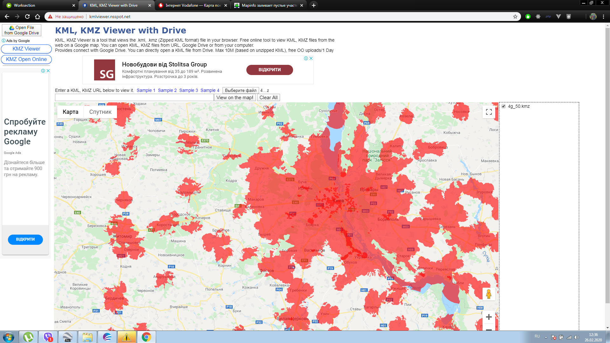Open Viber from the taskbar
The width and height of the screenshot is (610, 343).
(x=48, y=337)
